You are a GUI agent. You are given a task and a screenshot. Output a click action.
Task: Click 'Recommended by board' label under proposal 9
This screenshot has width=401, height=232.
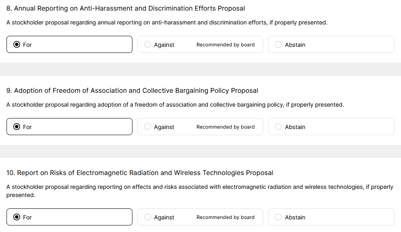[x=225, y=127]
